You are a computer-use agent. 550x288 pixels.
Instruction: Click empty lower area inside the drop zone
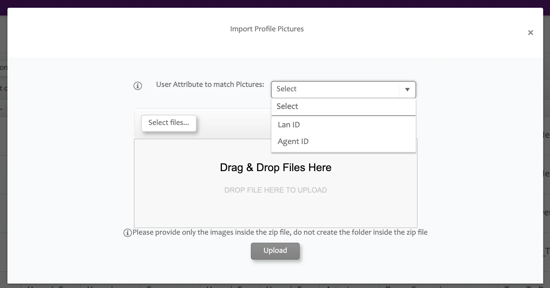pyautogui.click(x=276, y=212)
